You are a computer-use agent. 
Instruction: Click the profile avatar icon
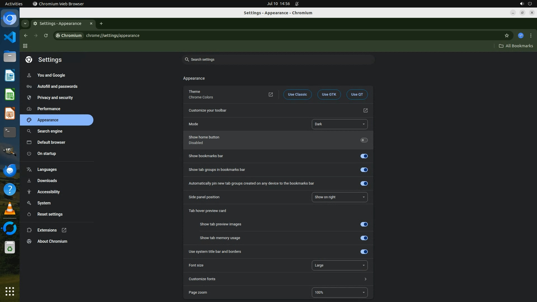(x=520, y=36)
